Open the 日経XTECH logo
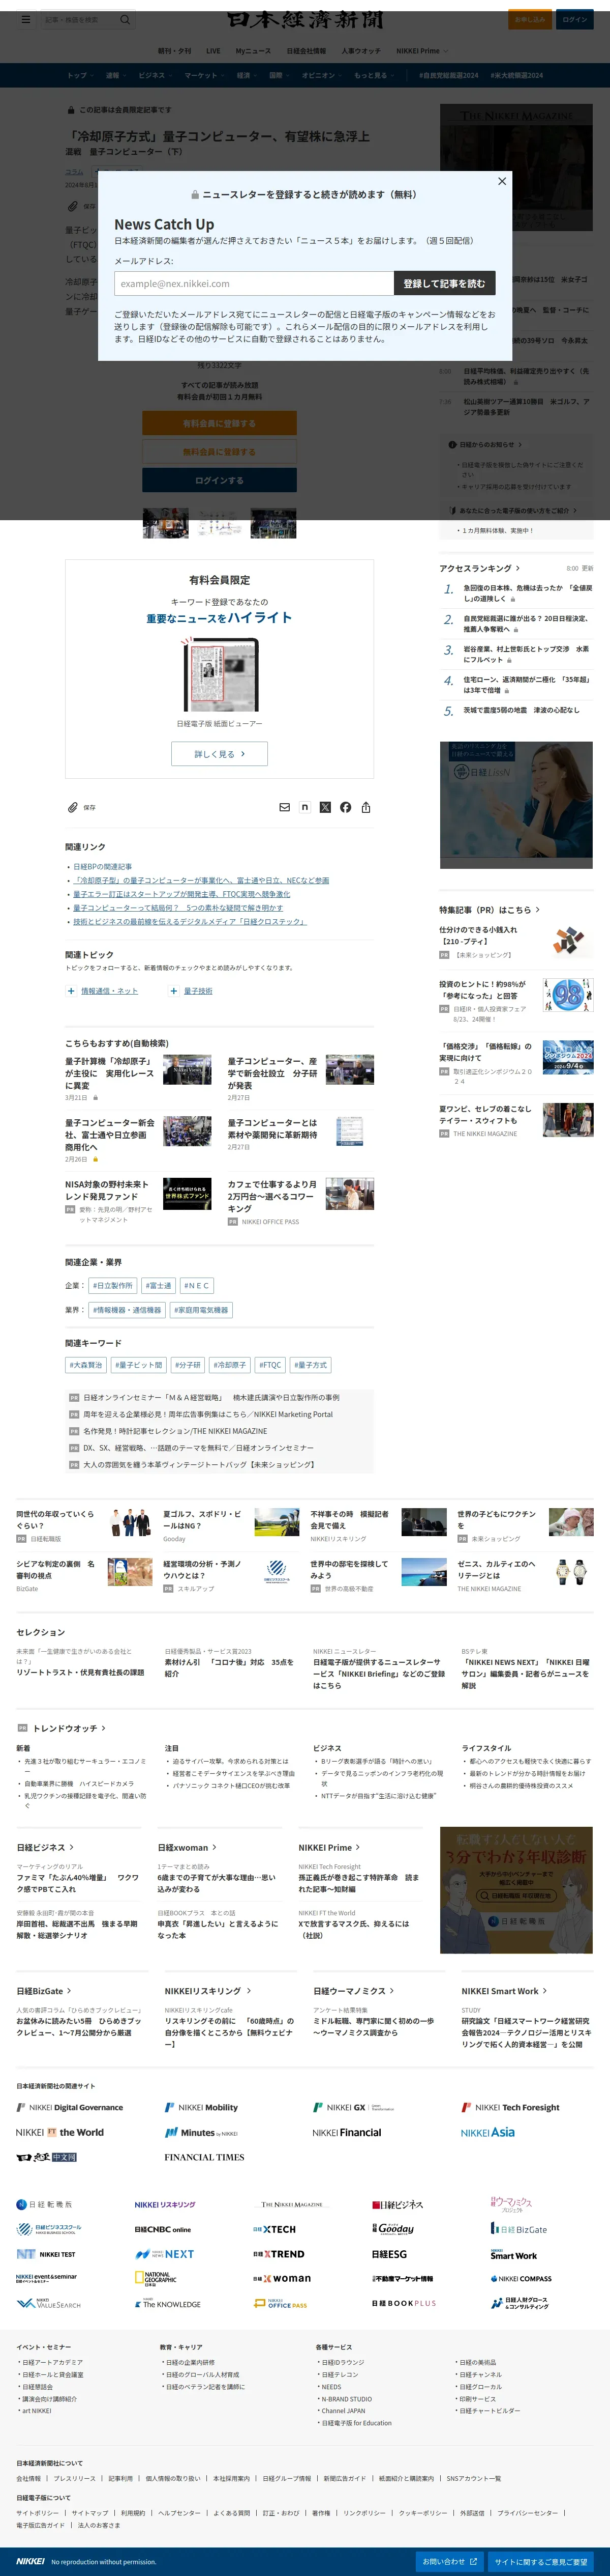 tap(273, 2229)
